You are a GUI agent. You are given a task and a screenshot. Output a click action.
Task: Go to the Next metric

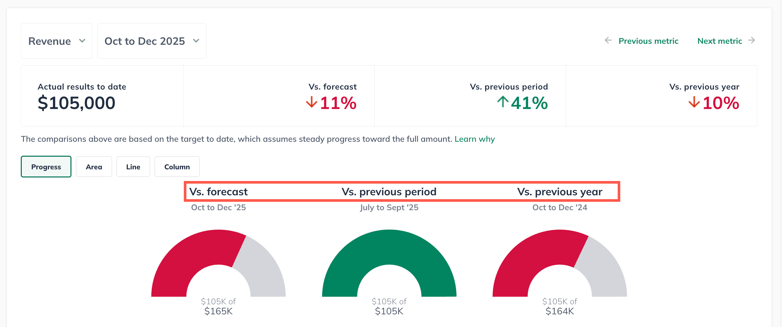tap(720, 41)
